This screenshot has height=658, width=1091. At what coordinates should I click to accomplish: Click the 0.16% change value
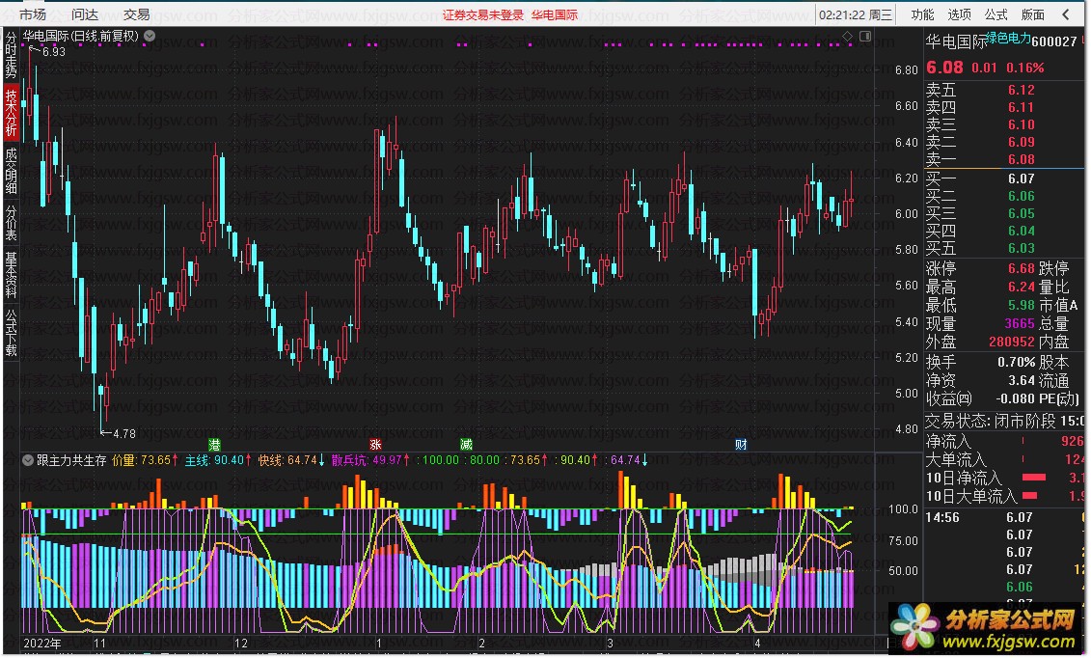click(1024, 69)
